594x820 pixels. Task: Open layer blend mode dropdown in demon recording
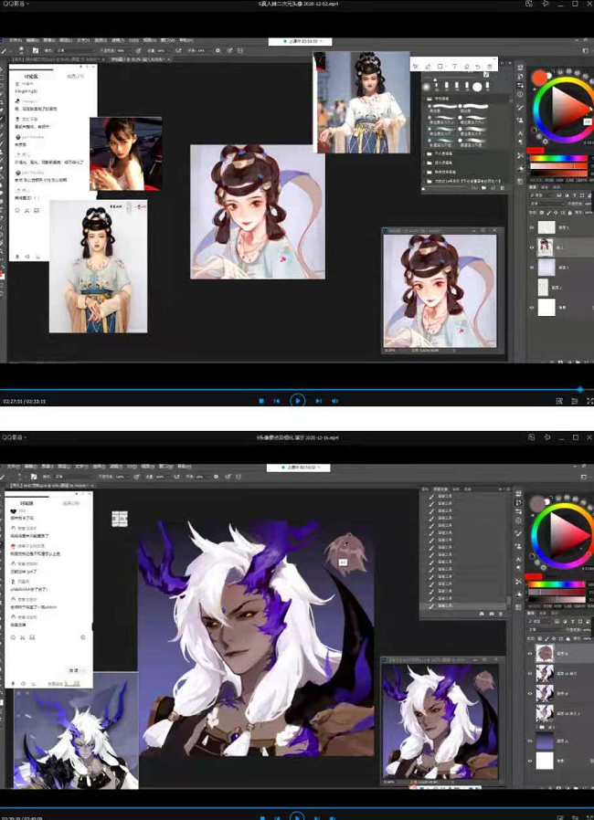(546, 630)
